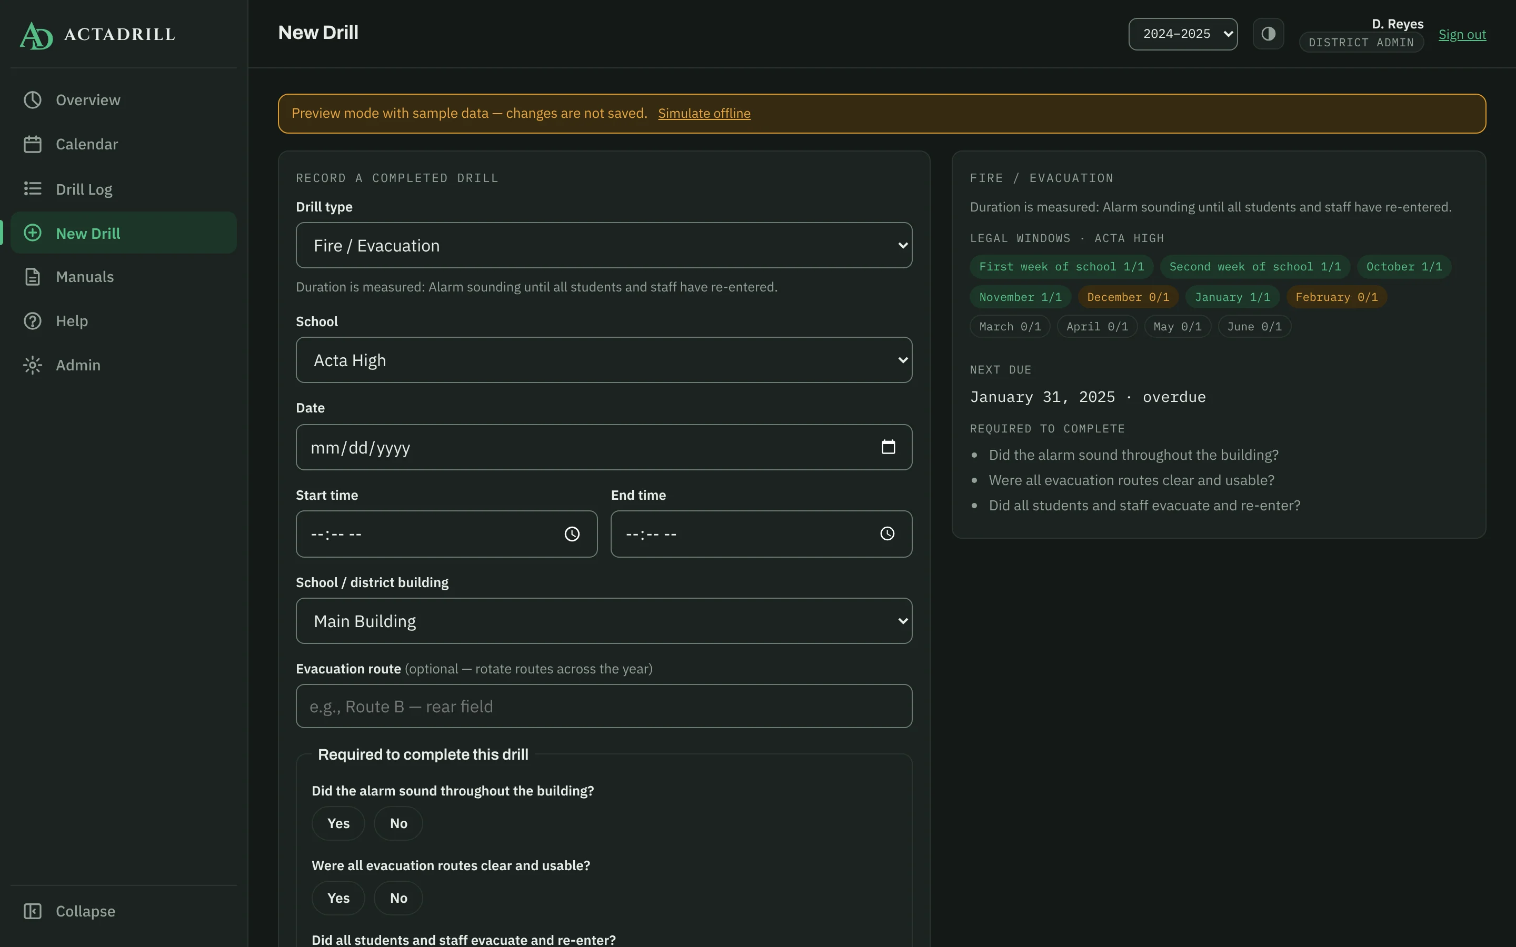1516x947 pixels.
Task: Click the New Drill plus-circle icon
Action: (x=33, y=233)
